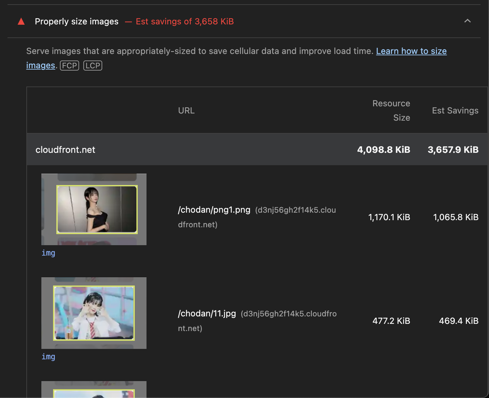Click the red triangle warning icon
The image size is (489, 398).
coord(21,21)
